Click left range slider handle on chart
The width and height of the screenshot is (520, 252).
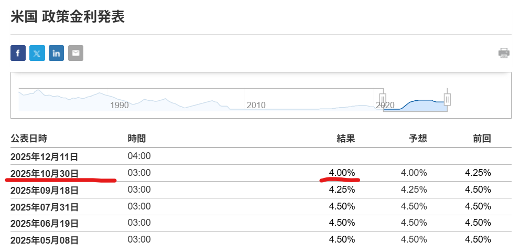383,99
